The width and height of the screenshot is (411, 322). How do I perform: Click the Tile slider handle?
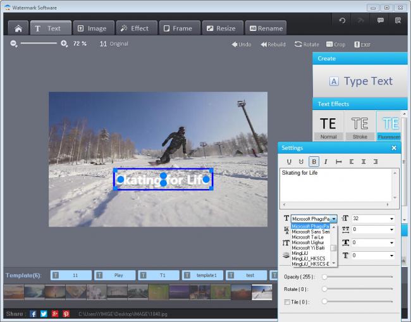click(x=324, y=302)
